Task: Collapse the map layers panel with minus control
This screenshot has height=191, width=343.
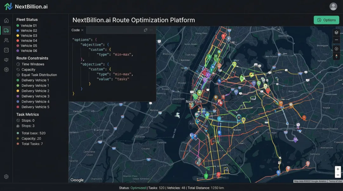Action: click(x=336, y=40)
